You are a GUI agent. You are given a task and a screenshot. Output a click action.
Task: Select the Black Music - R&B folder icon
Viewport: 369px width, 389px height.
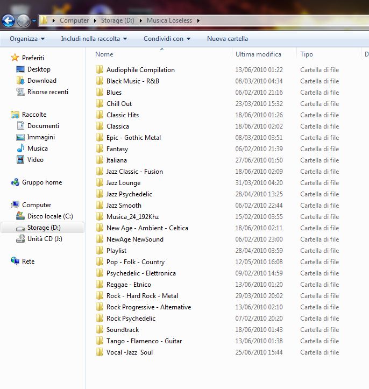100,81
